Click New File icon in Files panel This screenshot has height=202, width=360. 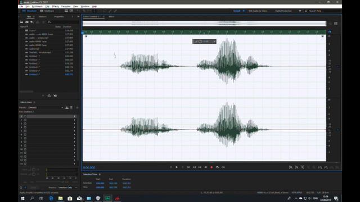point(32,22)
